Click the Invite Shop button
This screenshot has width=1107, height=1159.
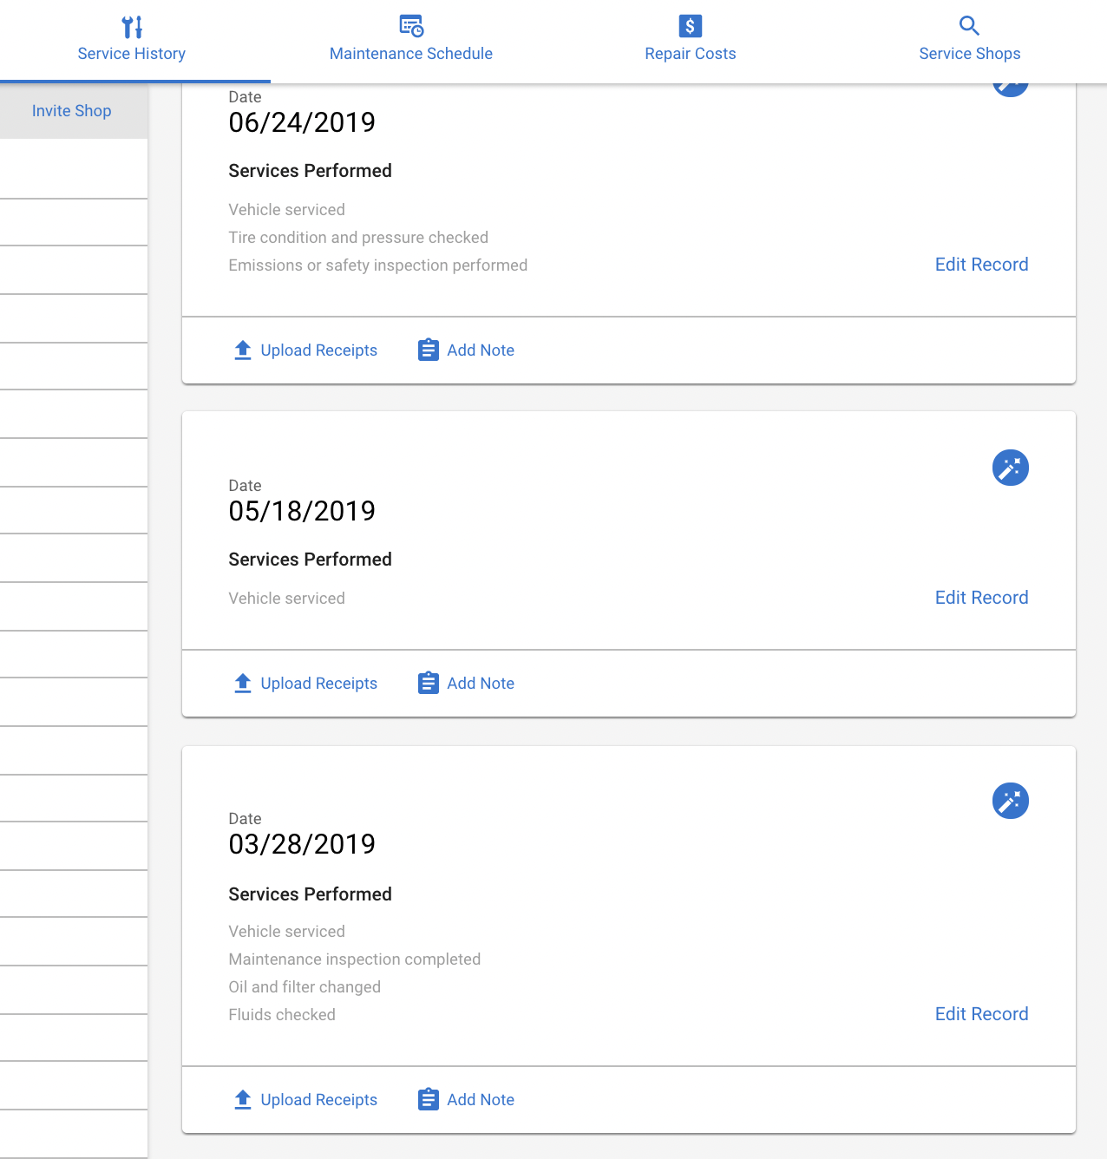[72, 111]
